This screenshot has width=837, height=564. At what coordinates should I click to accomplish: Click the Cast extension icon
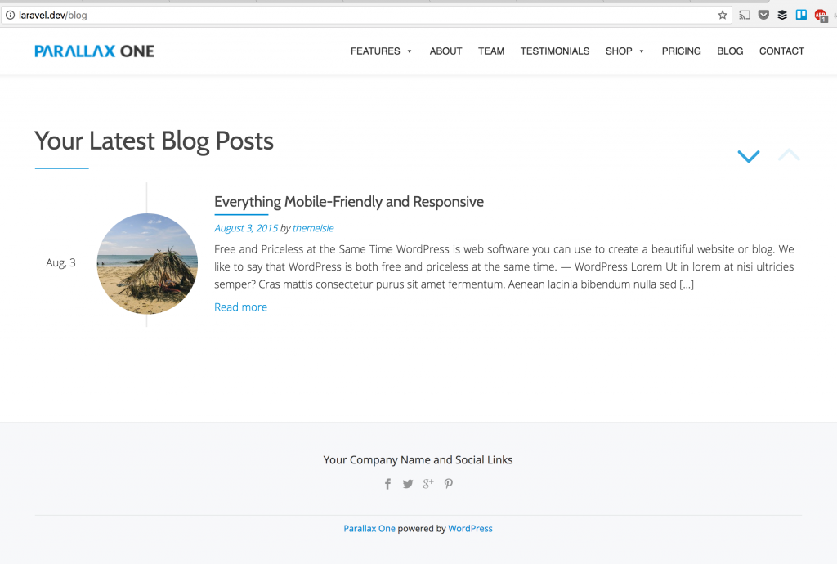(x=745, y=15)
